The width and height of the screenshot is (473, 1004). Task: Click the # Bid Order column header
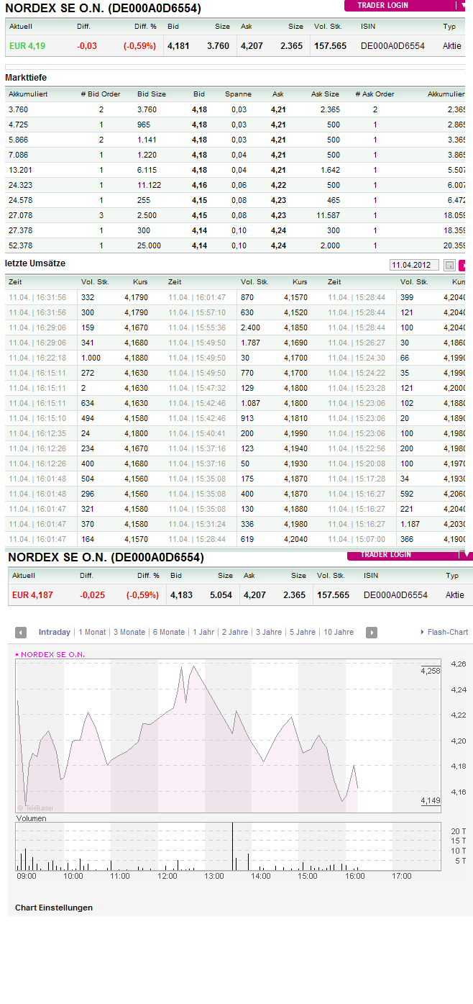[101, 94]
